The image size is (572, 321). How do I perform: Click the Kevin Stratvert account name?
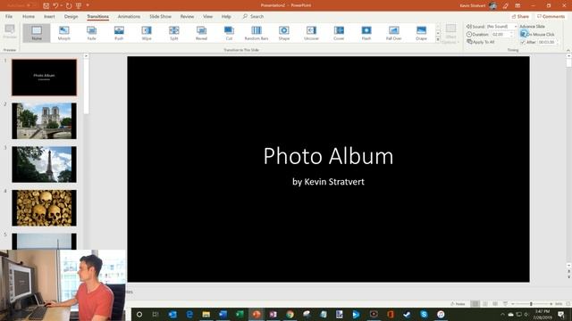pyautogui.click(x=473, y=5)
